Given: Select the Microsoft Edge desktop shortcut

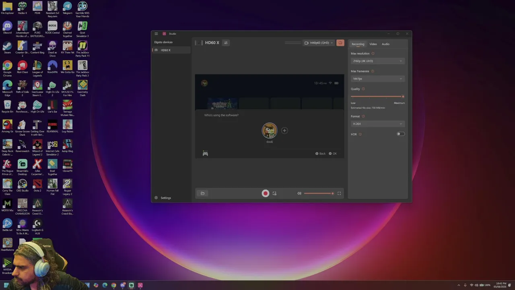Looking at the screenshot, I should [x=7, y=89].
